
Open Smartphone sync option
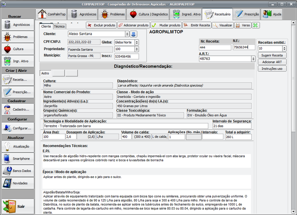point(17,158)
